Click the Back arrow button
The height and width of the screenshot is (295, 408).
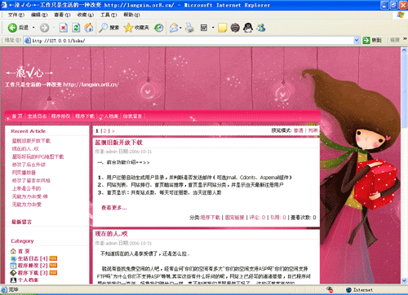[x=12, y=28]
